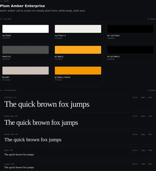Select the 'on-primary' token name

113,56
